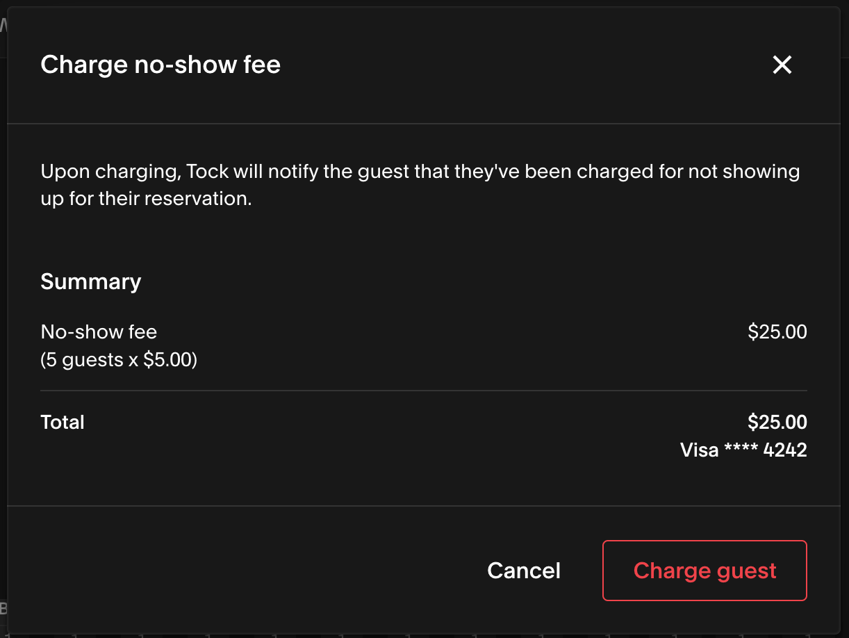
Task: Click the divider line above Total
Action: (x=424, y=391)
